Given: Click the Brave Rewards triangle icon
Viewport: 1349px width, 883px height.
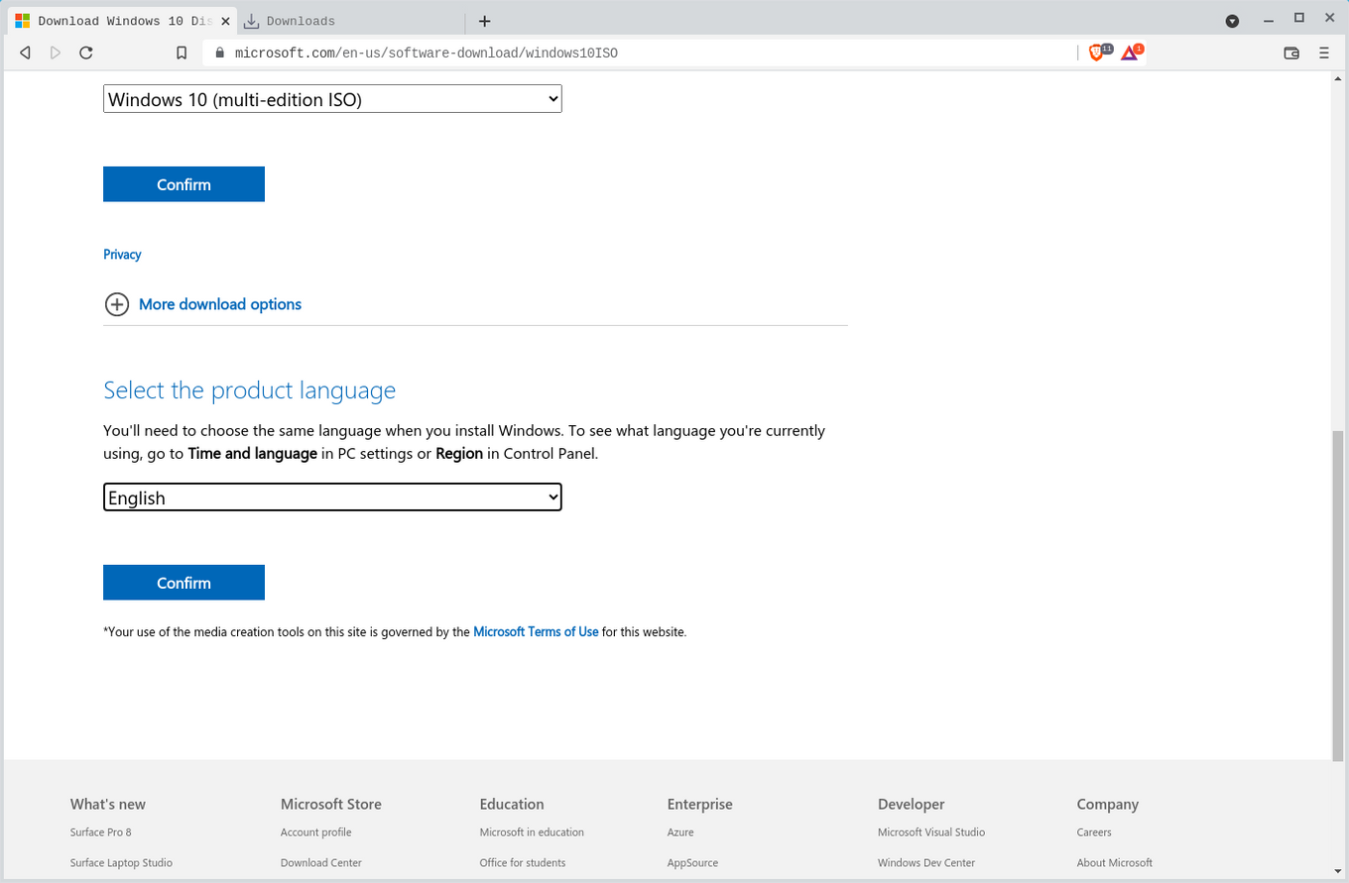Looking at the screenshot, I should pos(1129,53).
